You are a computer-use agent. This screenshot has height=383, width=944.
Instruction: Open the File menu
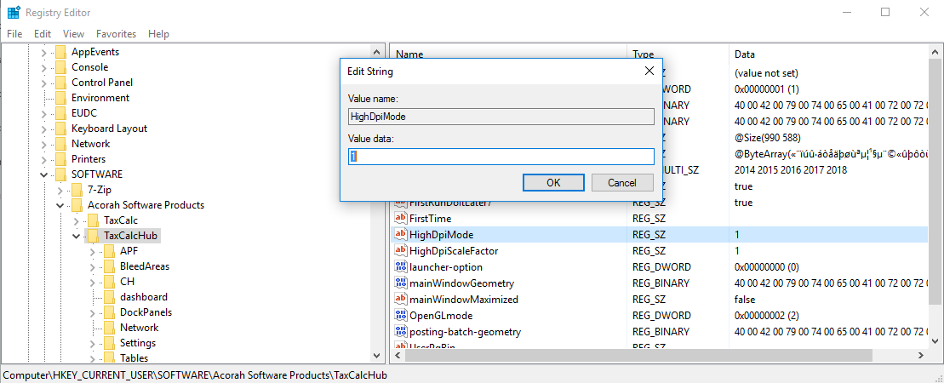click(15, 34)
